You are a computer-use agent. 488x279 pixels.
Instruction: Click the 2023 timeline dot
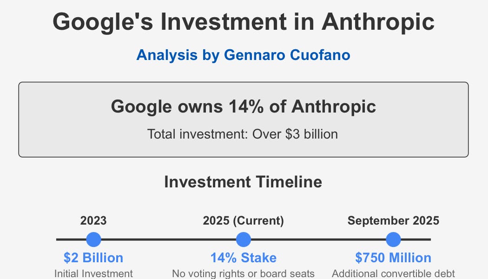tap(93, 239)
